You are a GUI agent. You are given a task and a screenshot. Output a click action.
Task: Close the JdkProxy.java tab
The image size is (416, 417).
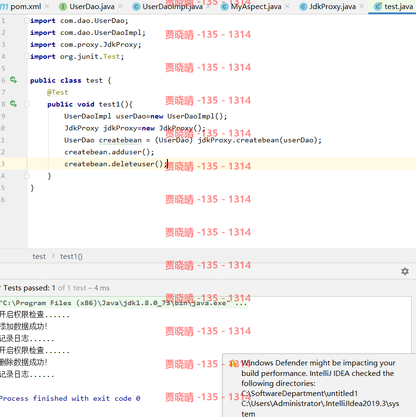coord(362,6)
